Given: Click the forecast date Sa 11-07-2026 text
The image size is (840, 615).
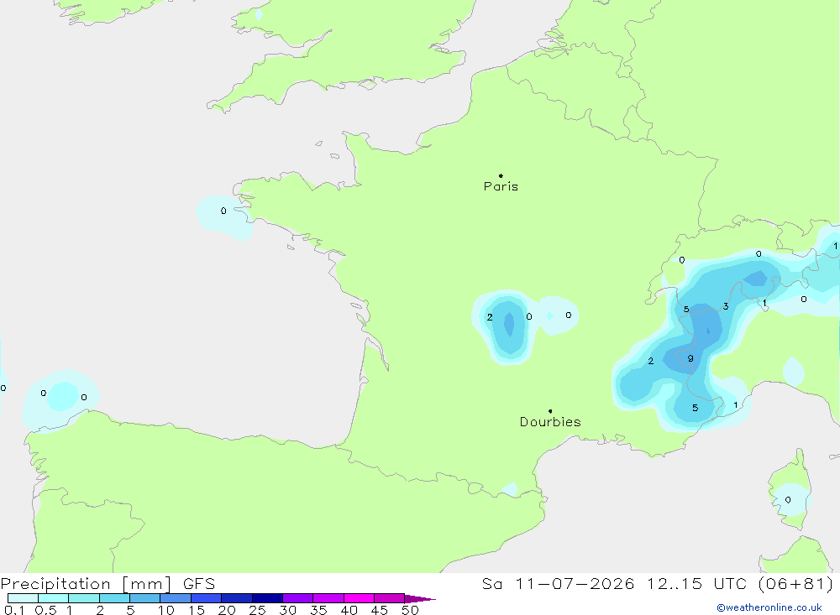Looking at the screenshot, I should tap(558, 583).
